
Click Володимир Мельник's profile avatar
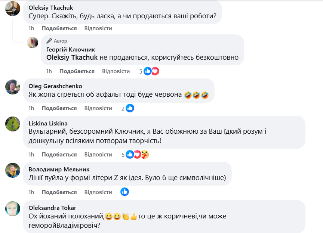[13, 170]
